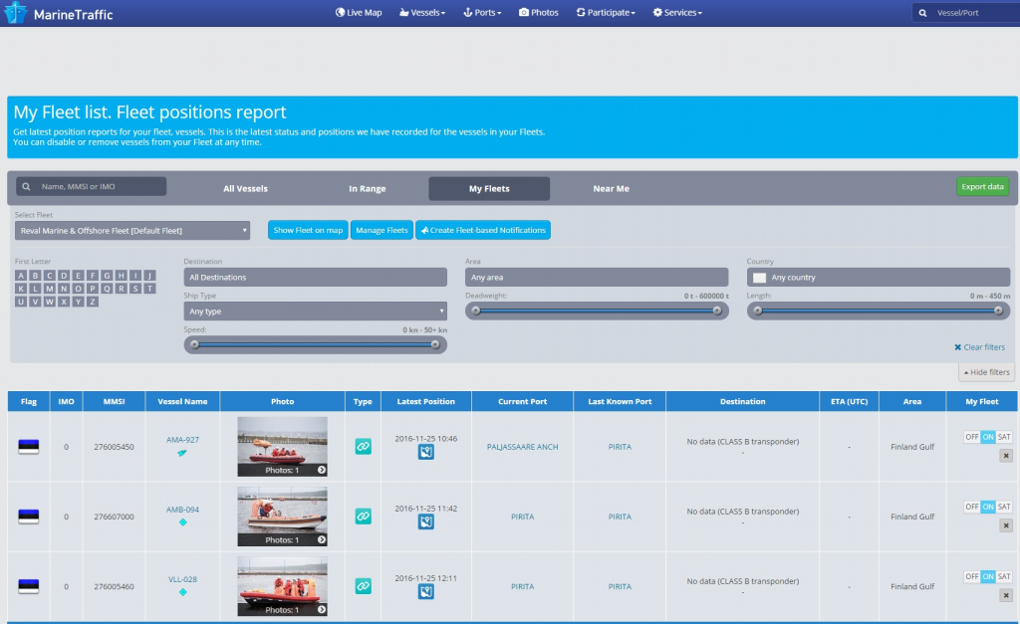The image size is (1020, 624).
Task: Open Manage Fleets
Action: pyautogui.click(x=382, y=230)
